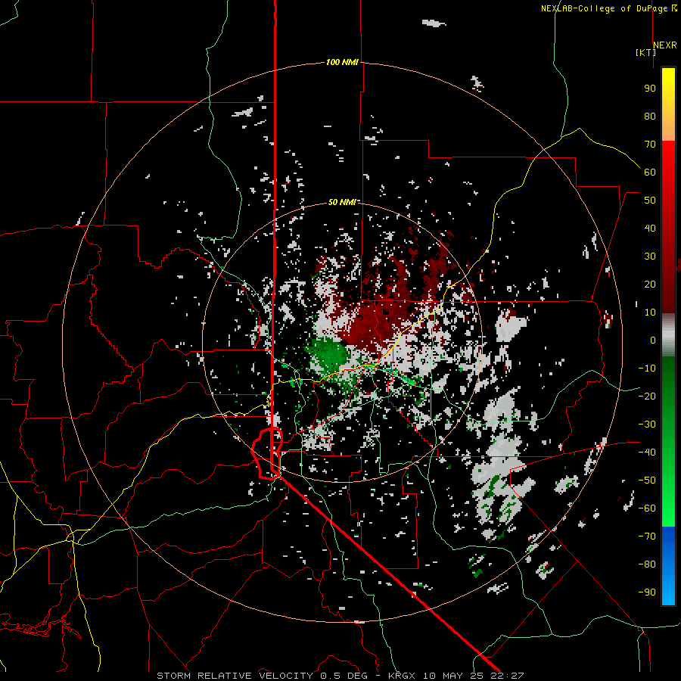The image size is (681, 681).
Task: Click the 80 value on the velocity scale
Action: (650, 117)
